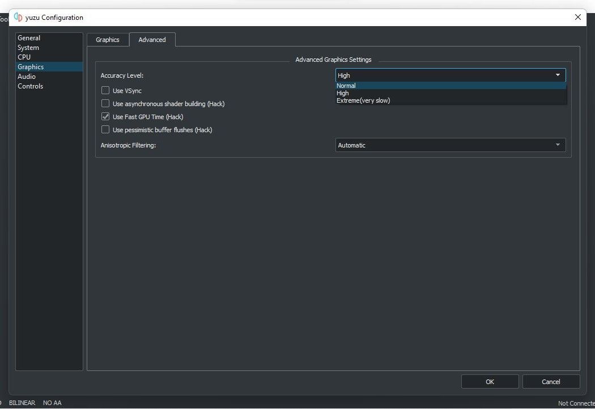
Task: Open the General settings section
Action: point(29,37)
